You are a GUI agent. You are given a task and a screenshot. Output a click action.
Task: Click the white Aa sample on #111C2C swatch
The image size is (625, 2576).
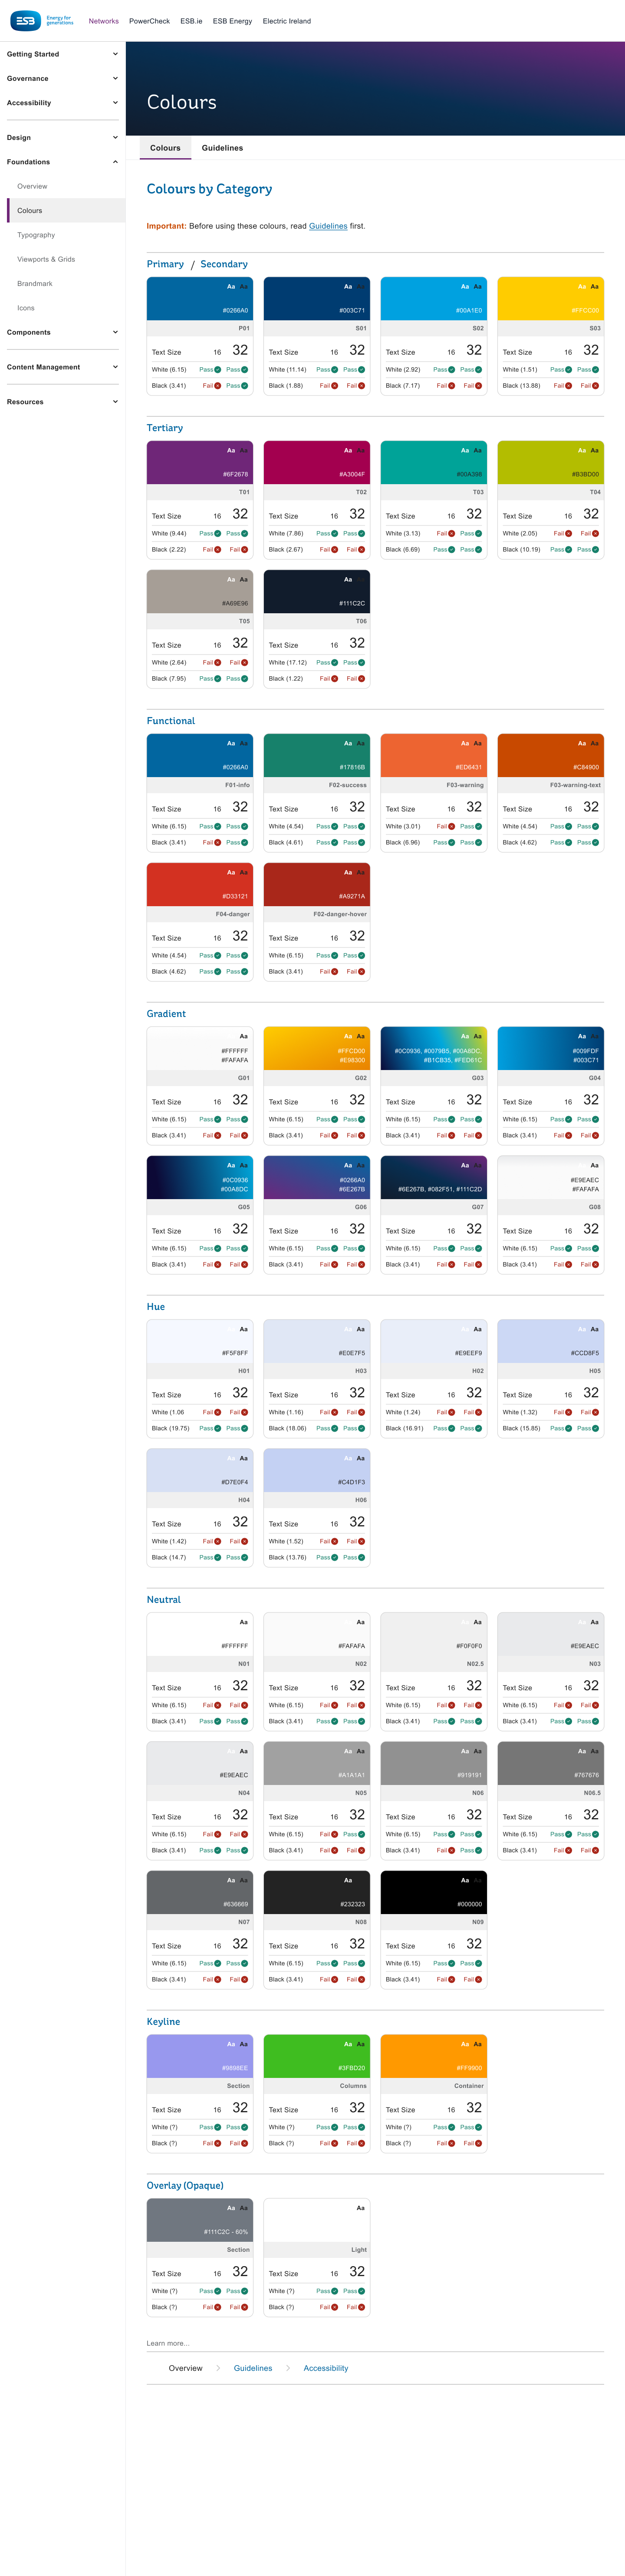tap(348, 579)
